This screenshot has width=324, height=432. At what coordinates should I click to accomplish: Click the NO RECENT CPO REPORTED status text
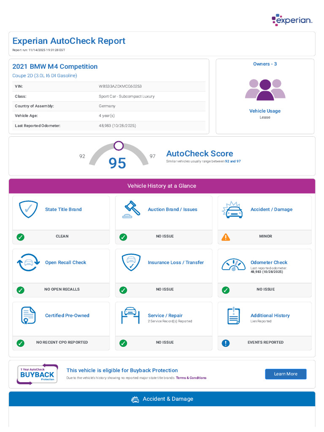click(x=62, y=343)
